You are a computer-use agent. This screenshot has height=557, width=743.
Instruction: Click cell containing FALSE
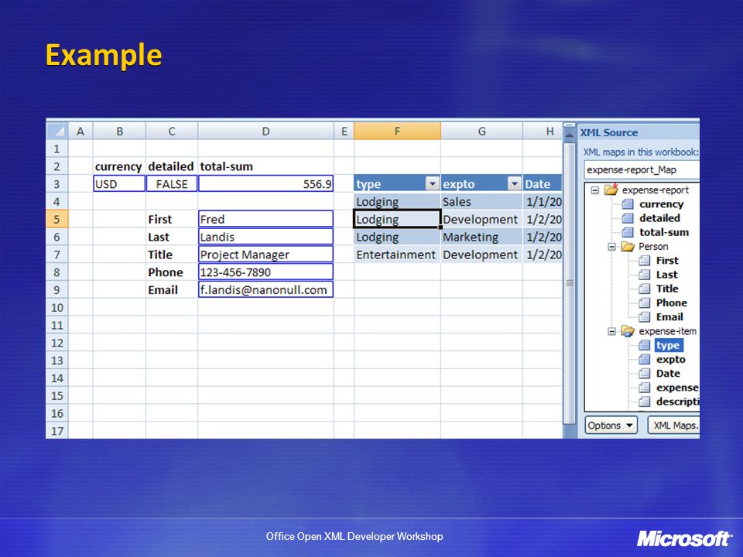click(x=172, y=184)
